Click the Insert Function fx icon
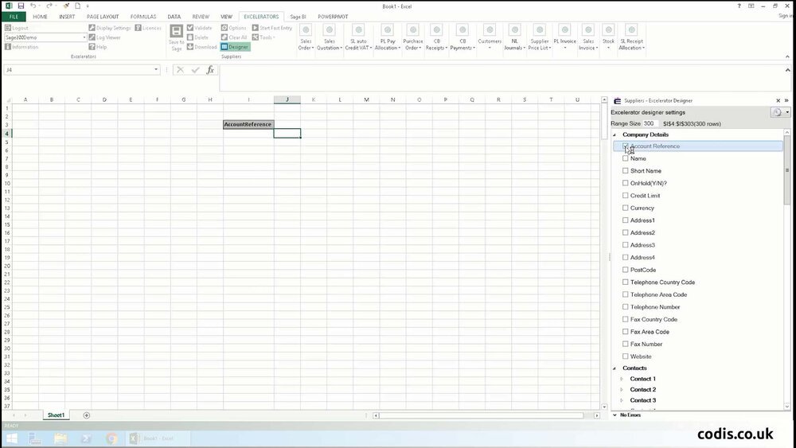This screenshot has height=448, width=796. 210,70
